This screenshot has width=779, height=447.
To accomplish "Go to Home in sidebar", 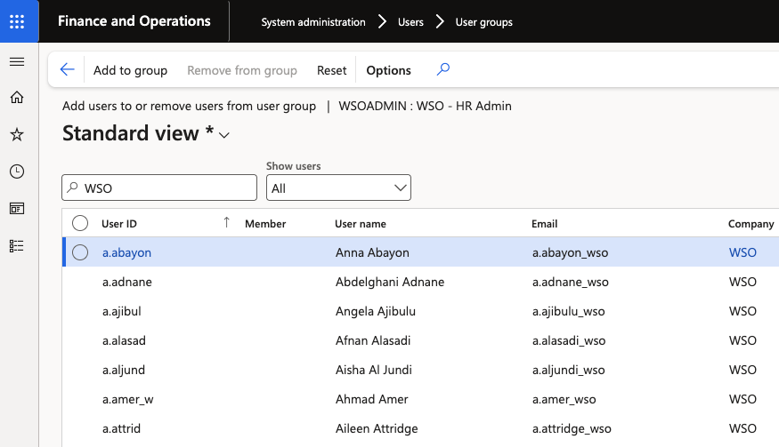I will tap(17, 97).
